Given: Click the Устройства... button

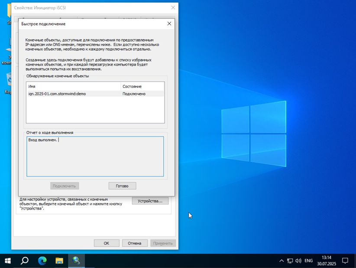Looking at the screenshot, I should pyautogui.click(x=150, y=201).
